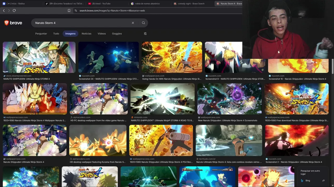This screenshot has height=187, width=334.
Task: Switch to the roleta de nomes aleatórios tab
Action: [150, 4]
